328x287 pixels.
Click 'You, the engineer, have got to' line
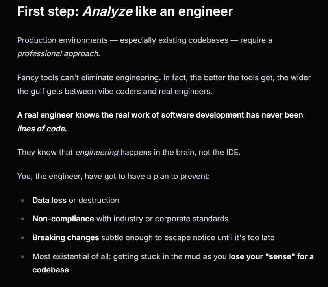coord(113,176)
